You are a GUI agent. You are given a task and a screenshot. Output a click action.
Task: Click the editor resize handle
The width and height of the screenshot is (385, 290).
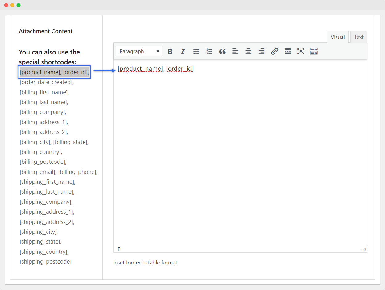(364, 250)
